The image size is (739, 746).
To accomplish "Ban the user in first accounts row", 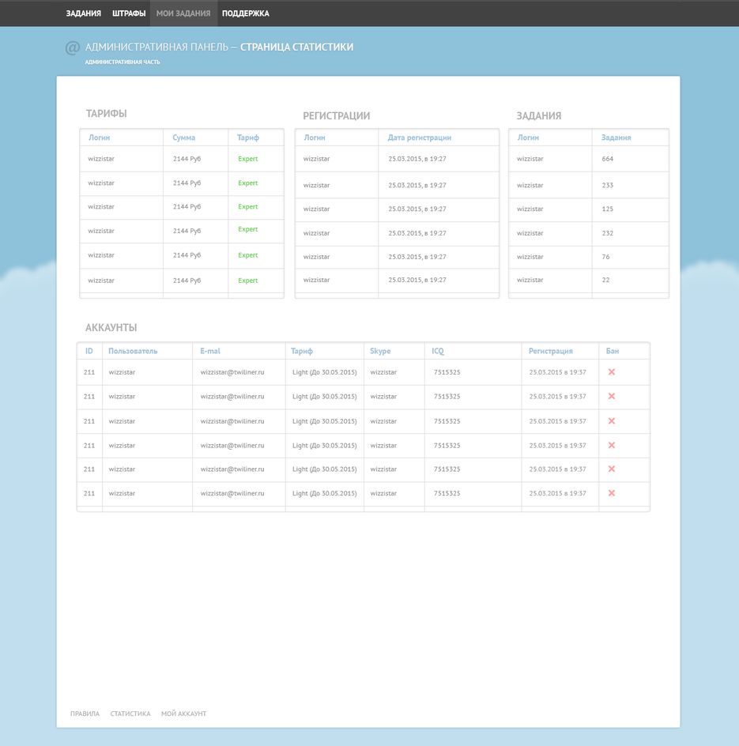I will click(611, 371).
